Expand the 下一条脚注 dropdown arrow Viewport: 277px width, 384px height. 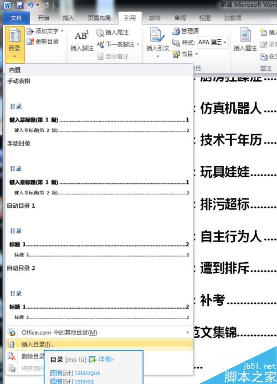pyautogui.click(x=138, y=44)
